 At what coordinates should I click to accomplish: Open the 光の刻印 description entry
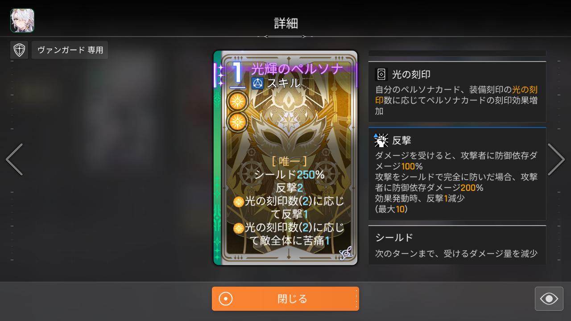click(x=457, y=92)
